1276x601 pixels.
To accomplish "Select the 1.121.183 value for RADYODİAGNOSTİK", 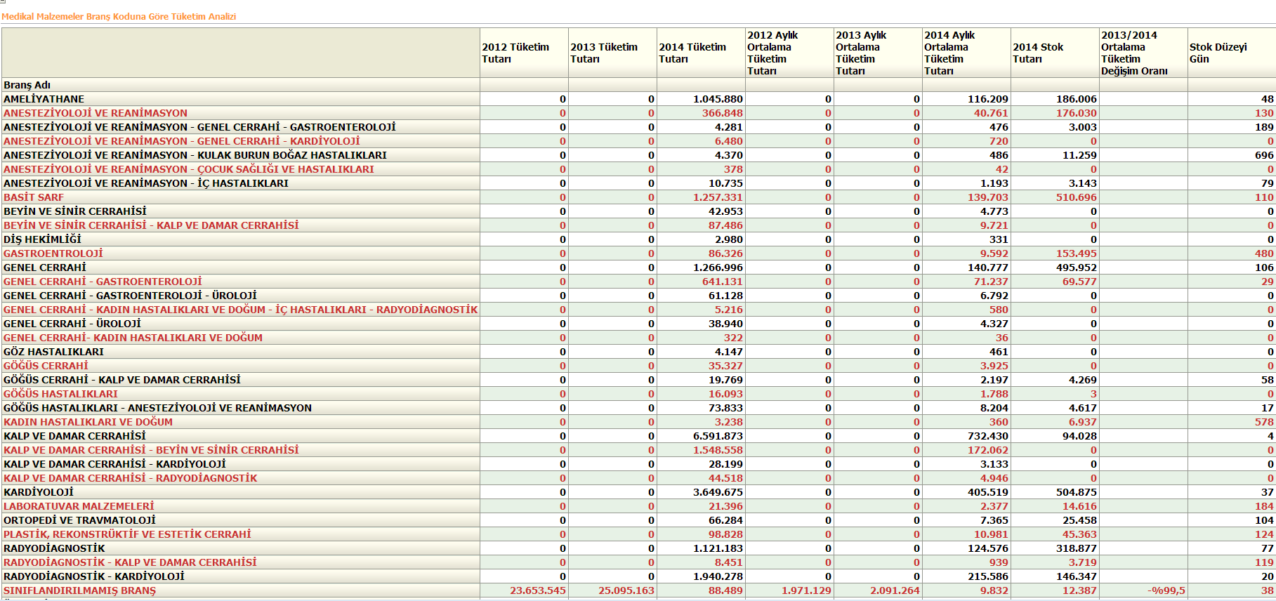I will [x=718, y=548].
